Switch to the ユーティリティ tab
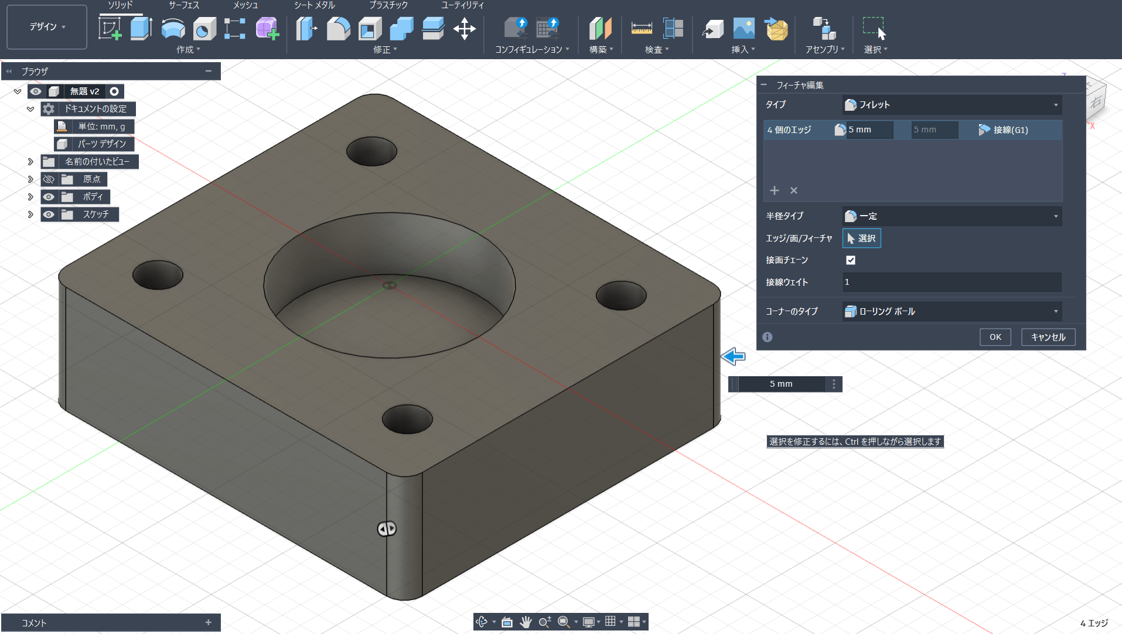 [x=463, y=5]
